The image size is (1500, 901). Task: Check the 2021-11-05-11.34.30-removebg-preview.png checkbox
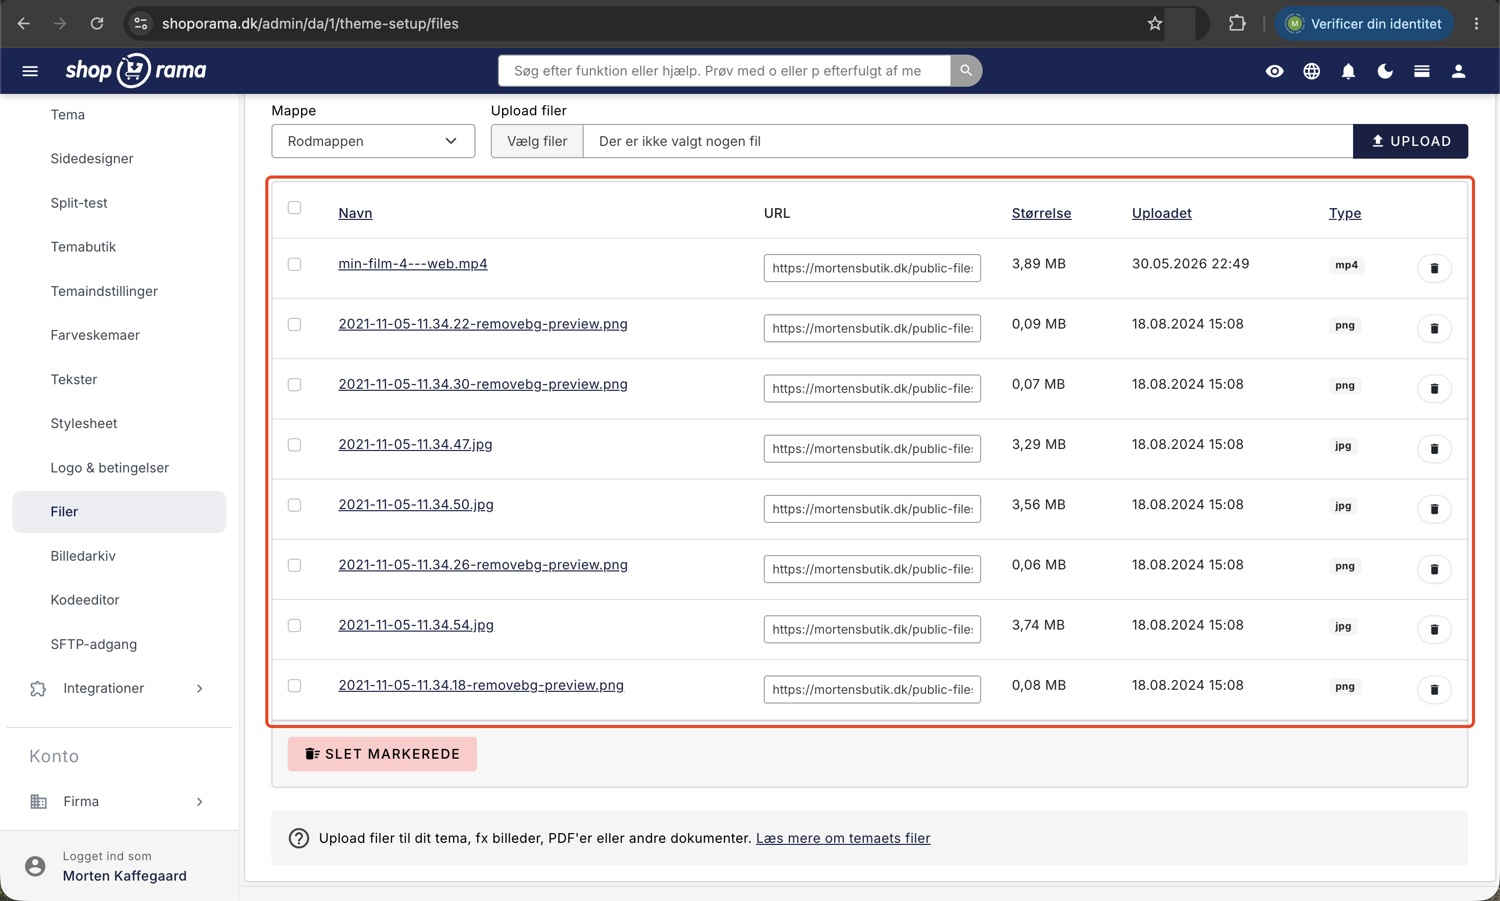coord(294,384)
